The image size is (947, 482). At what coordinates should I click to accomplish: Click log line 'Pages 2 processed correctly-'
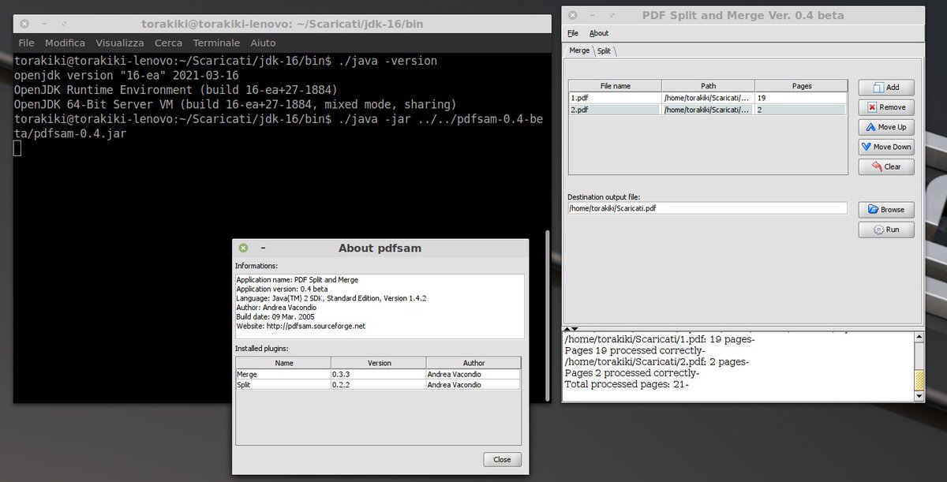632,372
